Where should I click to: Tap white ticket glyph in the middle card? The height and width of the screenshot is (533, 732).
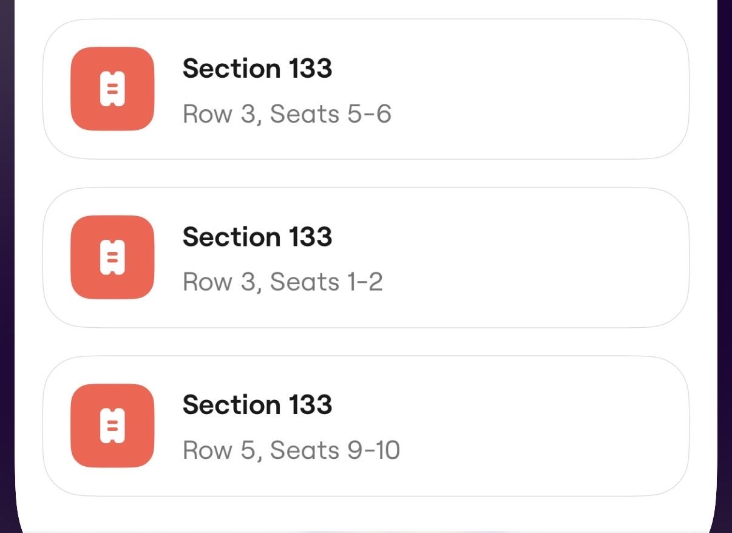[112, 257]
